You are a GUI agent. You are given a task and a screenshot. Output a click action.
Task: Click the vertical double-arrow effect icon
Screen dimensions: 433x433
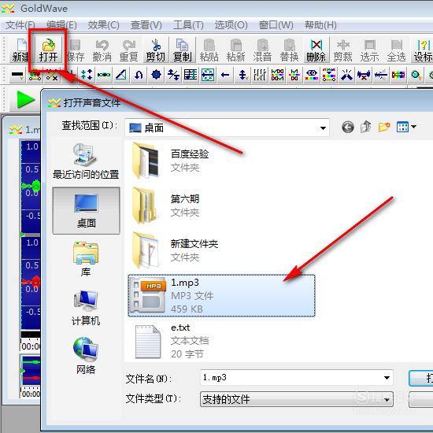[x=242, y=75]
